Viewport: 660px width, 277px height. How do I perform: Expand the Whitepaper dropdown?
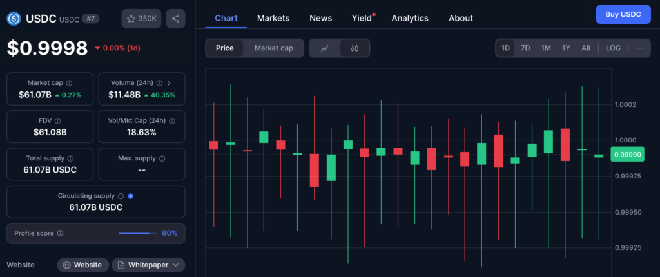[x=148, y=265]
